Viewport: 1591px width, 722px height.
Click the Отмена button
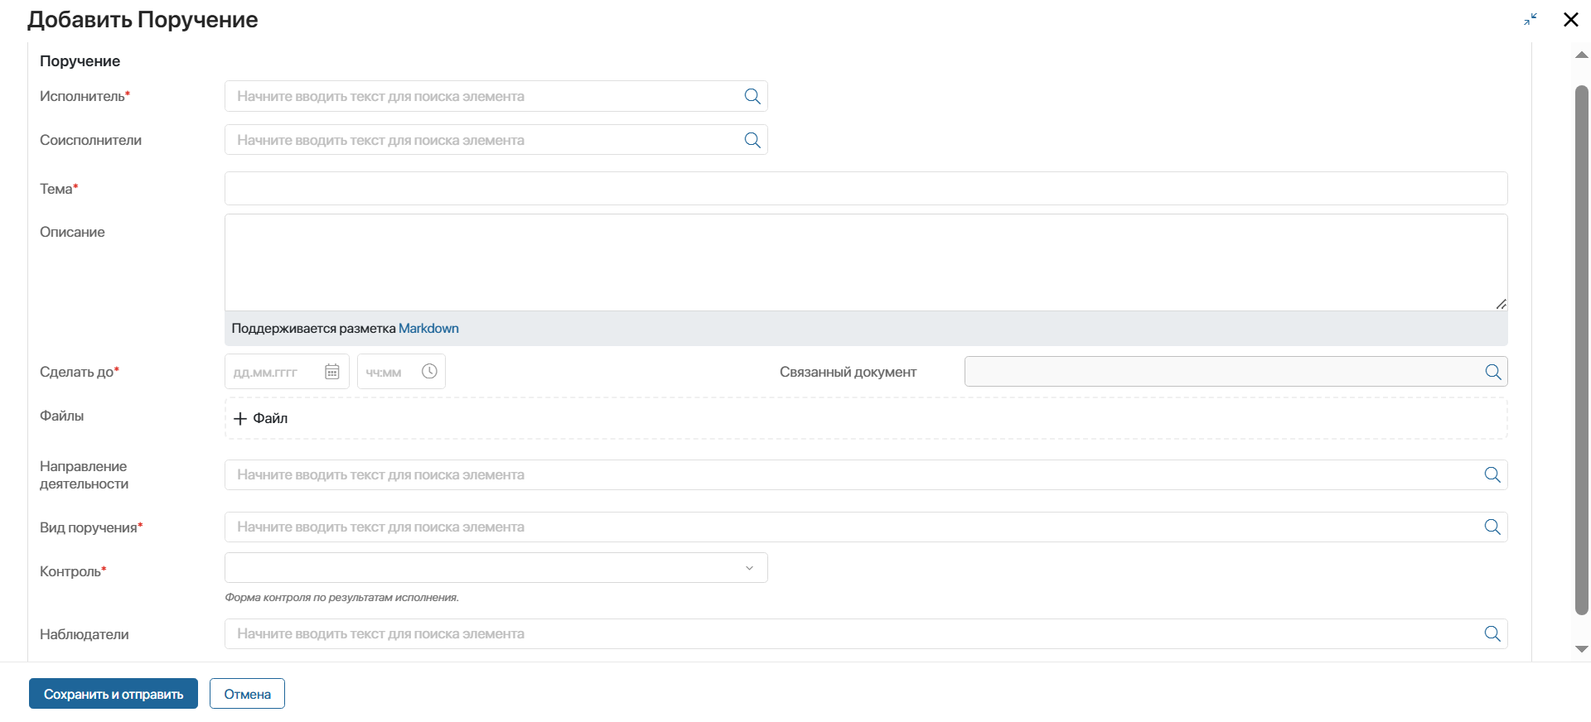247,694
